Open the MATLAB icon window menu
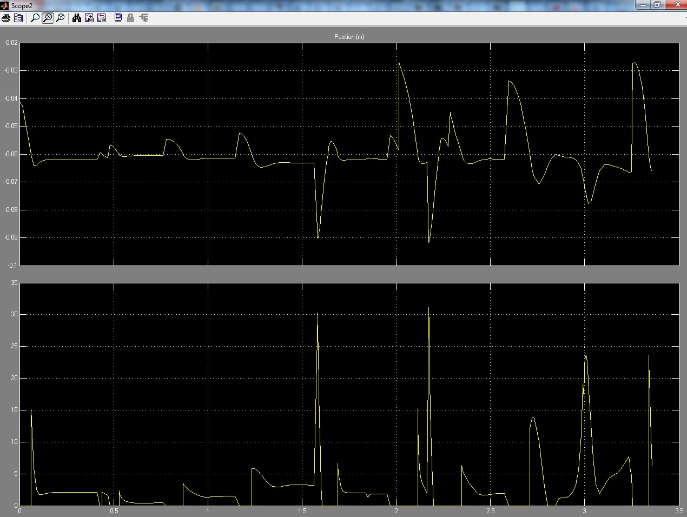687x517 pixels. pyautogui.click(x=5, y=5)
